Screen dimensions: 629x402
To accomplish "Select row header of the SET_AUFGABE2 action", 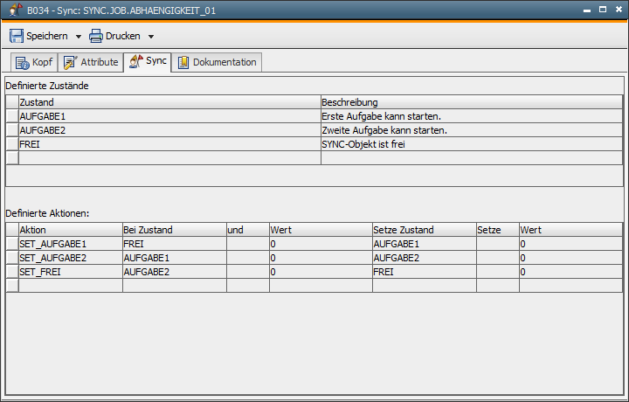I will point(12,258).
